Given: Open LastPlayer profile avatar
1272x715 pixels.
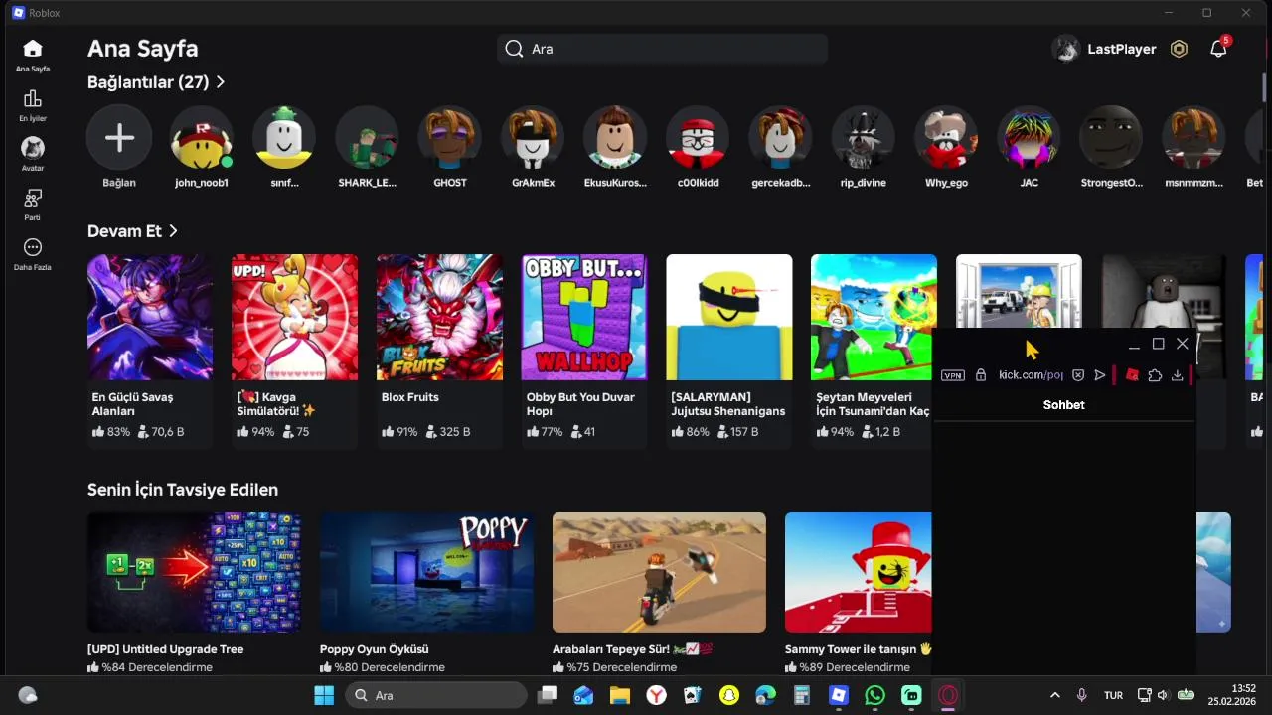Looking at the screenshot, I should (1066, 49).
